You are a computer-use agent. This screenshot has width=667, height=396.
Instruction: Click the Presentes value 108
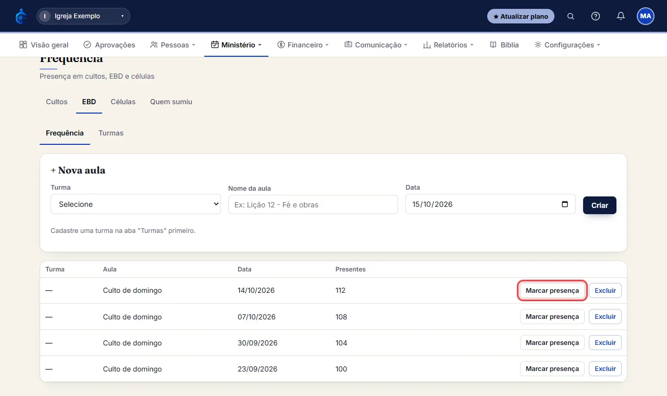(341, 317)
